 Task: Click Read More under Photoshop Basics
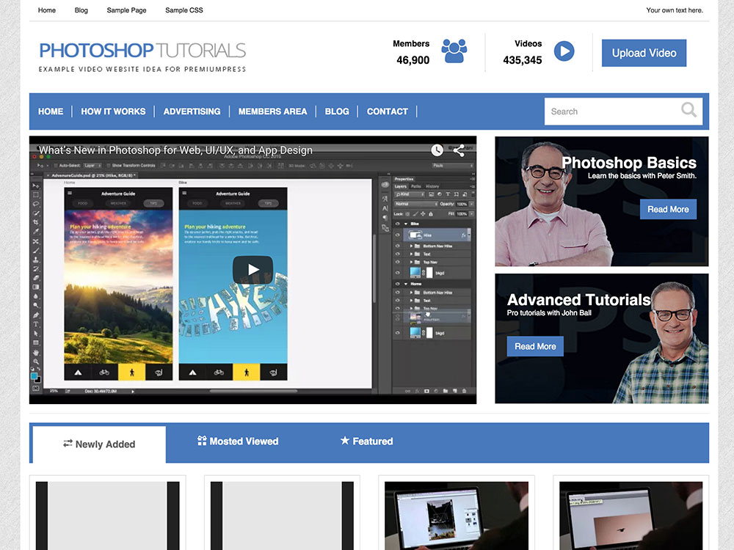(x=667, y=209)
